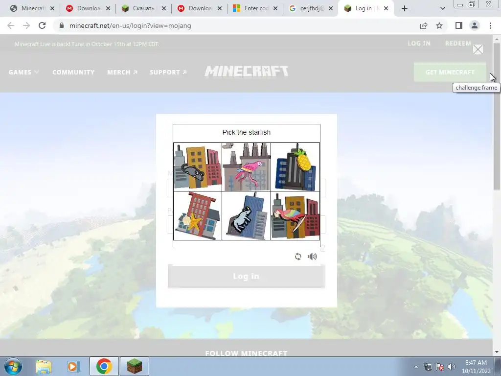Image resolution: width=501 pixels, height=376 pixels.
Task: Open the SUPPORT link
Action: click(168, 72)
